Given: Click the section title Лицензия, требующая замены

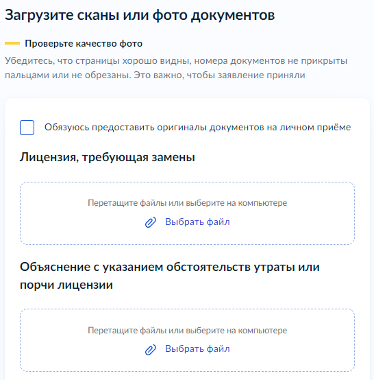Looking at the screenshot, I should point(108,157).
